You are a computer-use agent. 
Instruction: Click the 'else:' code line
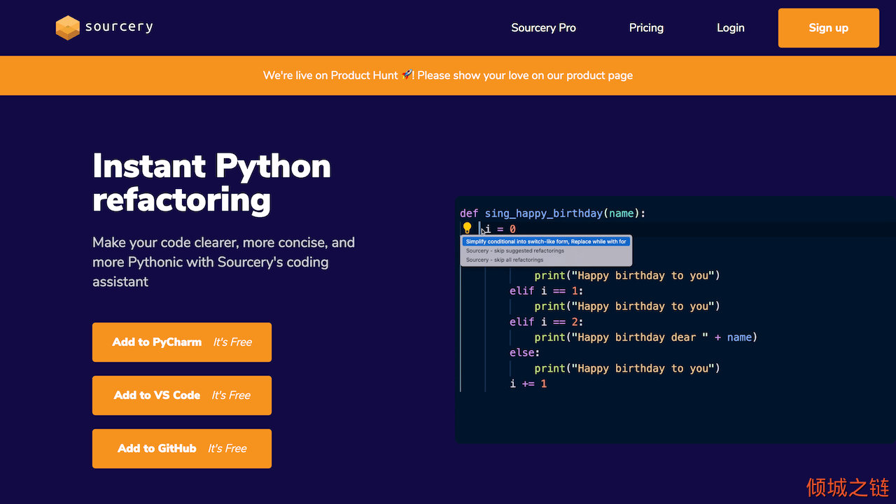tap(524, 353)
